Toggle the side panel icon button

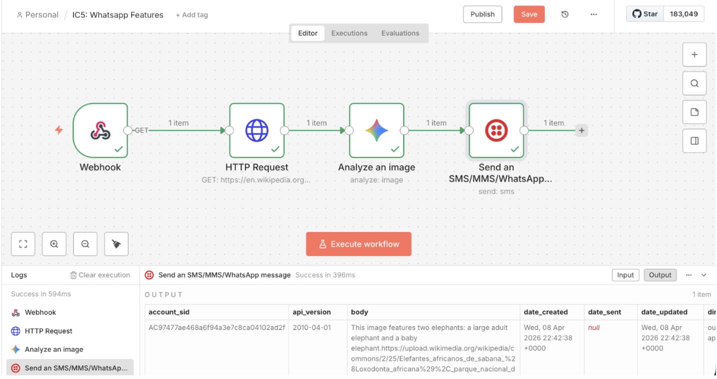694,141
